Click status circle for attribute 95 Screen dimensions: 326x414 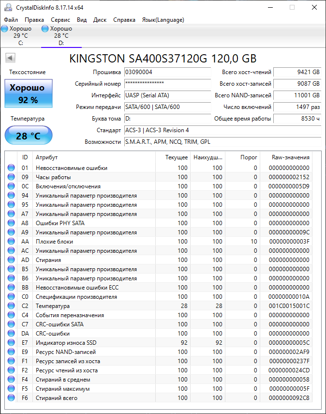(x=11, y=205)
